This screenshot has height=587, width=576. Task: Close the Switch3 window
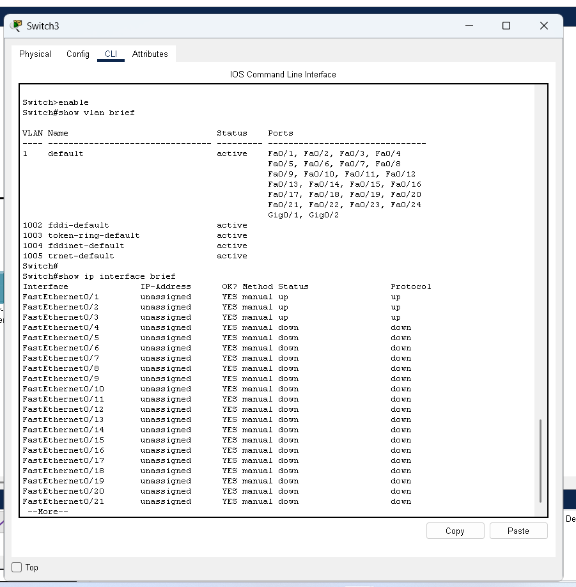pos(543,26)
